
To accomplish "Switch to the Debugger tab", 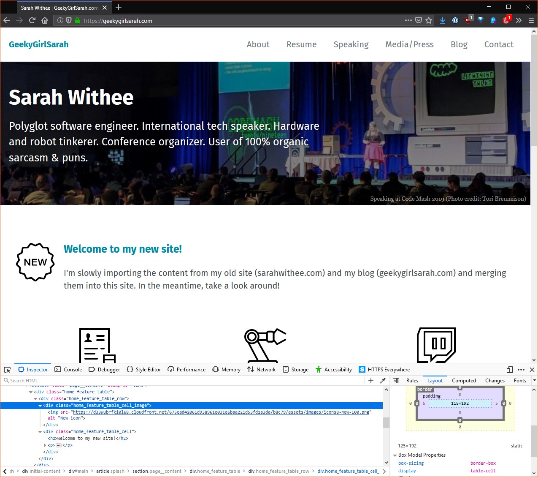I will coord(104,370).
